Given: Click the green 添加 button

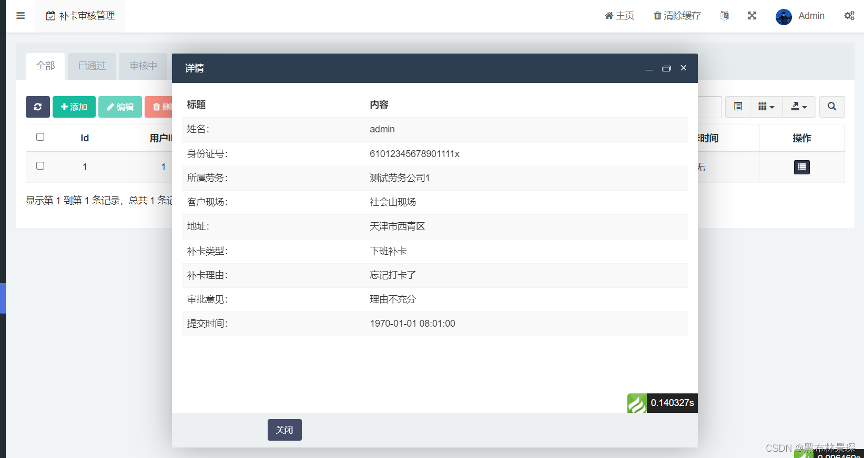Looking at the screenshot, I should [74, 107].
